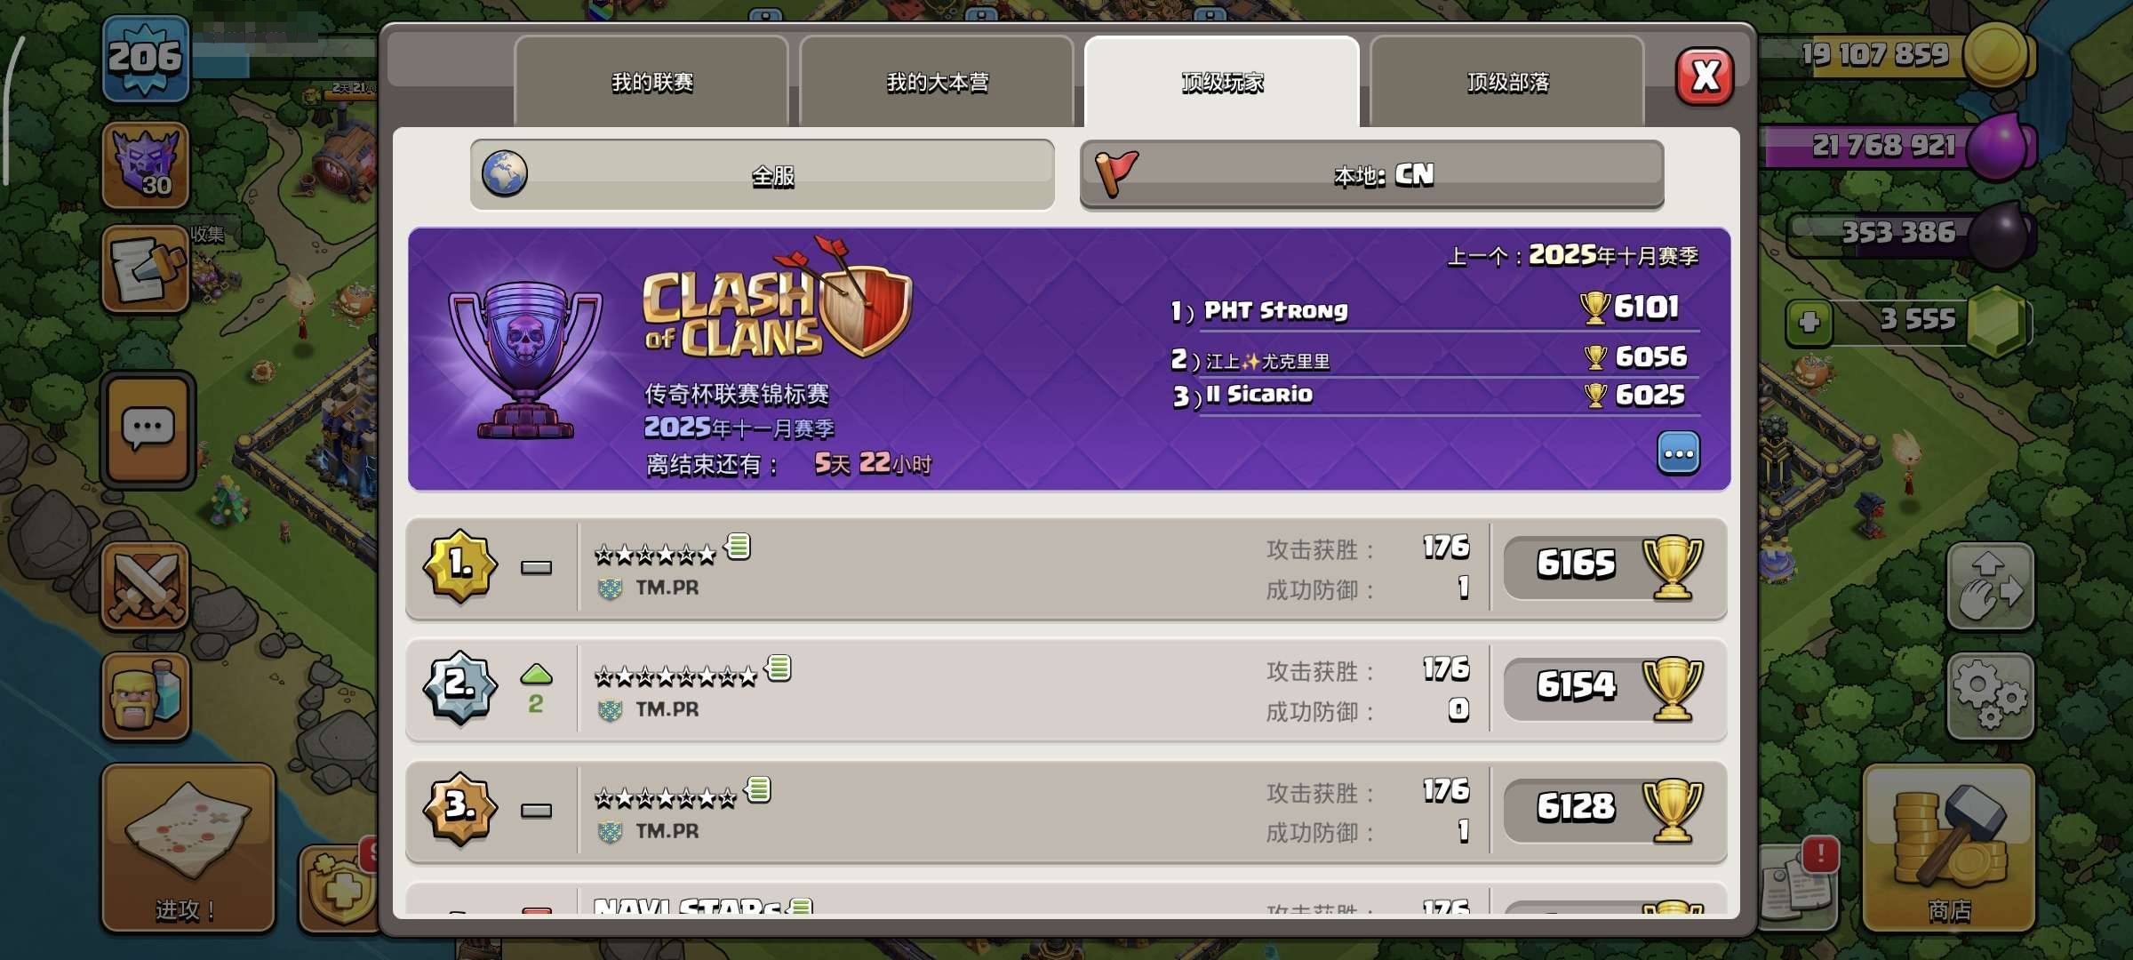Select the rank 1 player row
This screenshot has width=2133, height=960.
point(1066,568)
